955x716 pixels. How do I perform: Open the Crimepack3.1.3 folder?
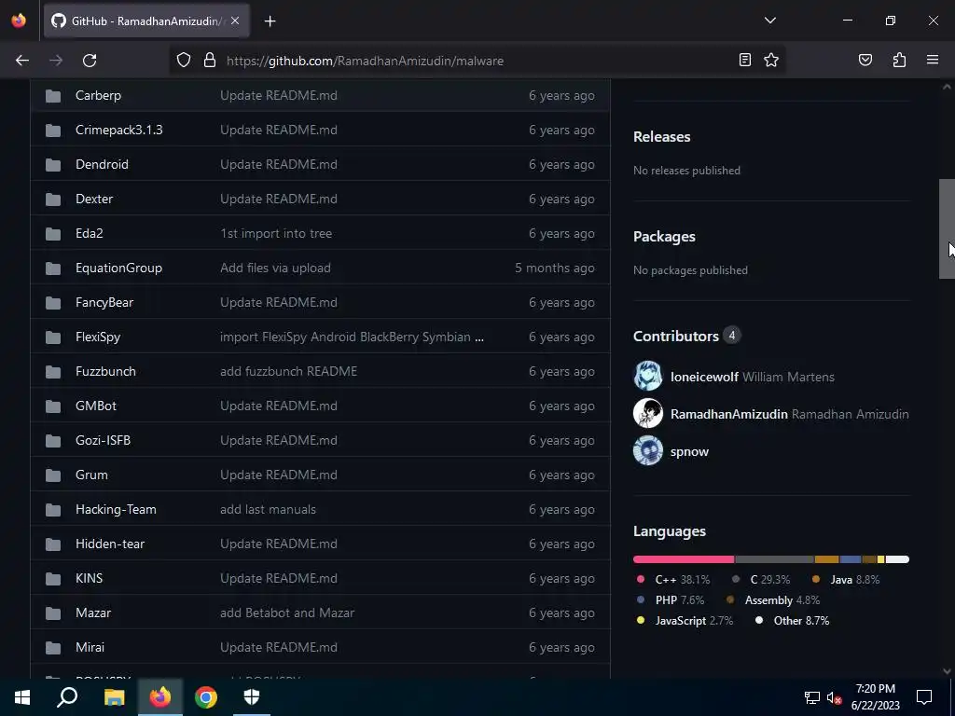click(x=118, y=130)
